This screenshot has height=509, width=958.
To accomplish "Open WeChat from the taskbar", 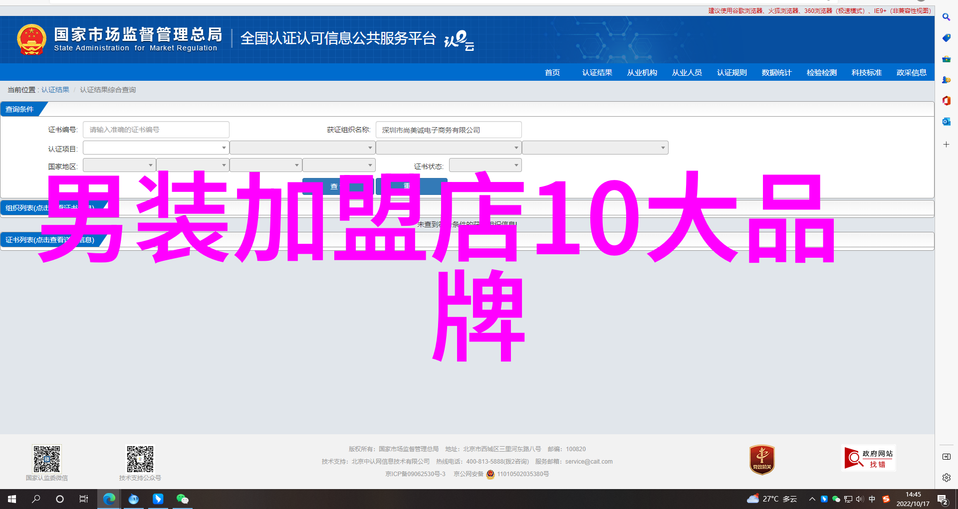I will 182,499.
